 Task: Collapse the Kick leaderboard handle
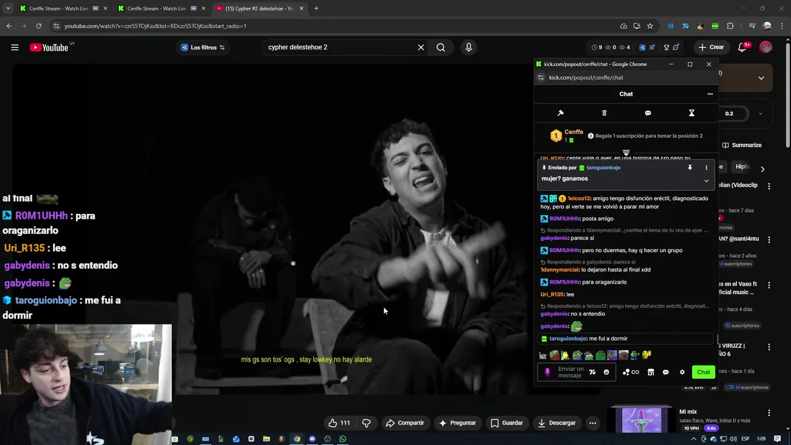point(626,152)
